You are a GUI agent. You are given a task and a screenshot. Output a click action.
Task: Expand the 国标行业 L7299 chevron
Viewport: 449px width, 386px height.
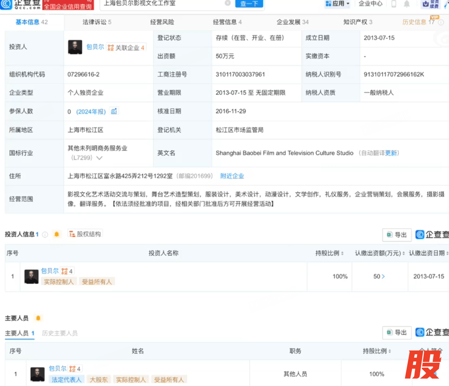tap(99, 158)
